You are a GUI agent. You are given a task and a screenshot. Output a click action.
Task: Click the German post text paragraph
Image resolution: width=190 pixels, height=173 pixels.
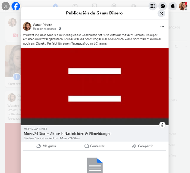coord(92,39)
